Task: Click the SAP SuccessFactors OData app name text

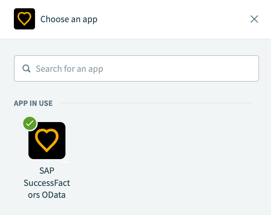Action: tap(47, 183)
